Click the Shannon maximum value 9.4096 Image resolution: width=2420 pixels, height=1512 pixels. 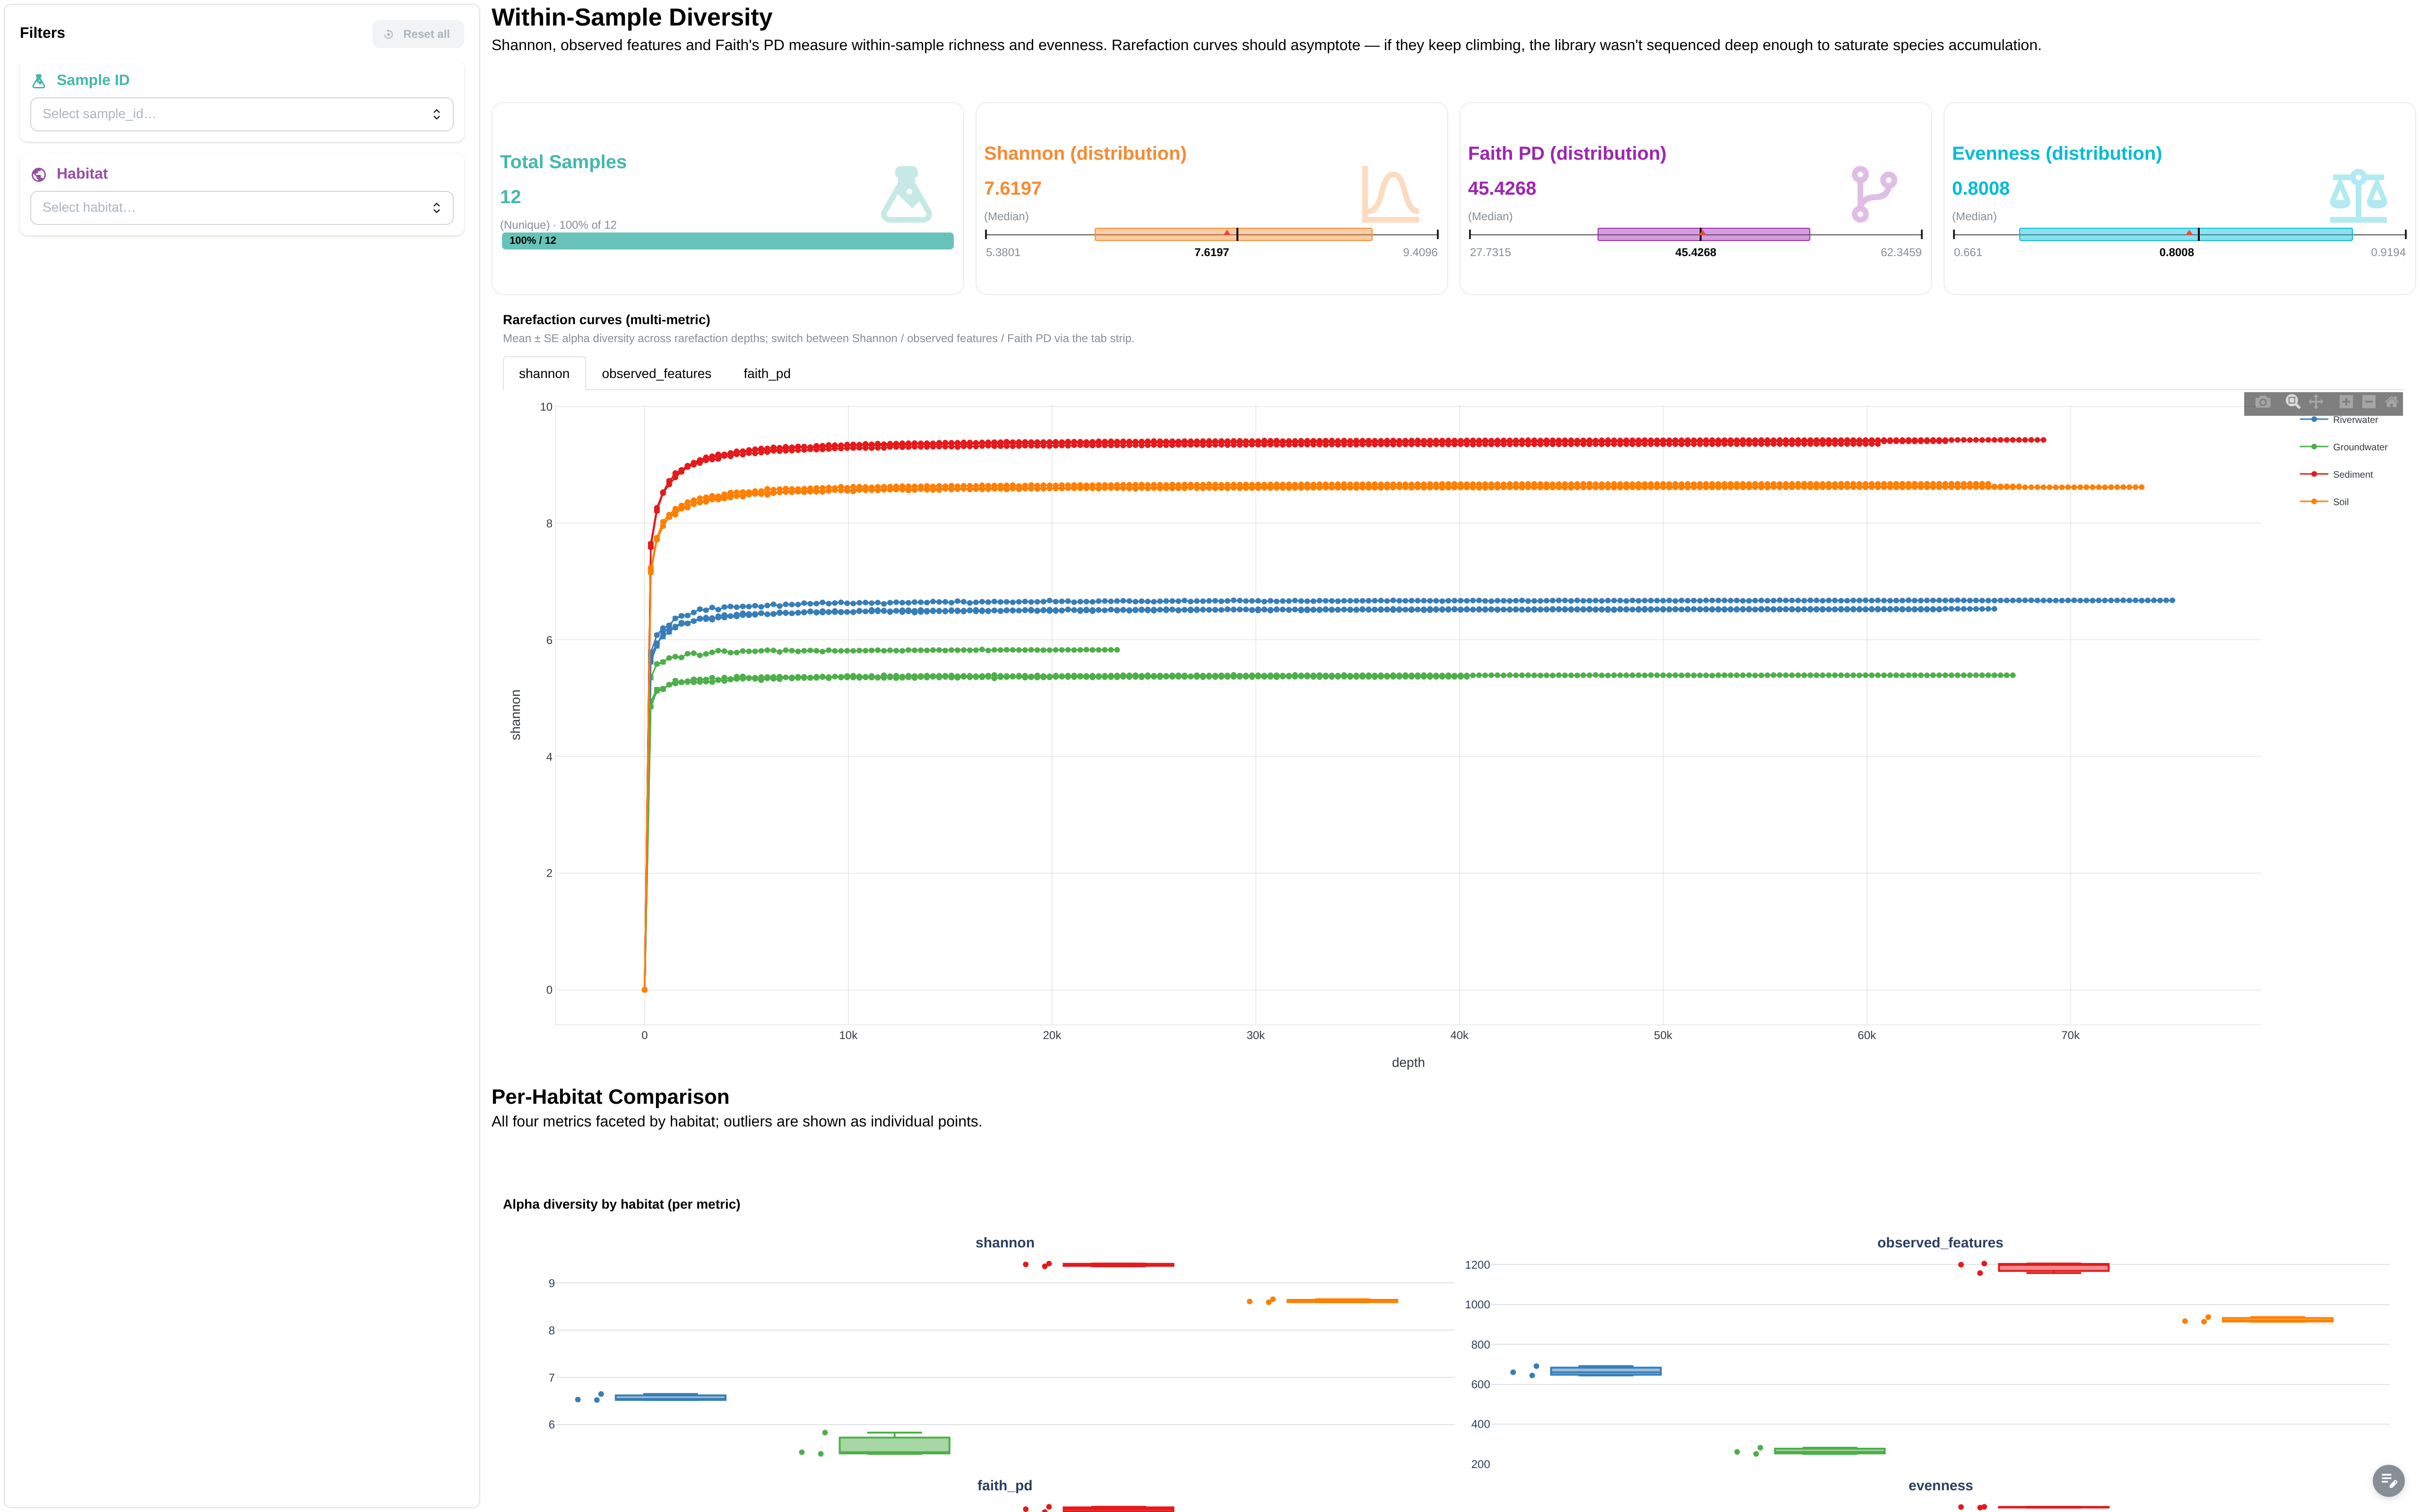point(1420,253)
